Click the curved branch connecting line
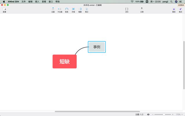 pyautogui.click(x=80, y=49)
